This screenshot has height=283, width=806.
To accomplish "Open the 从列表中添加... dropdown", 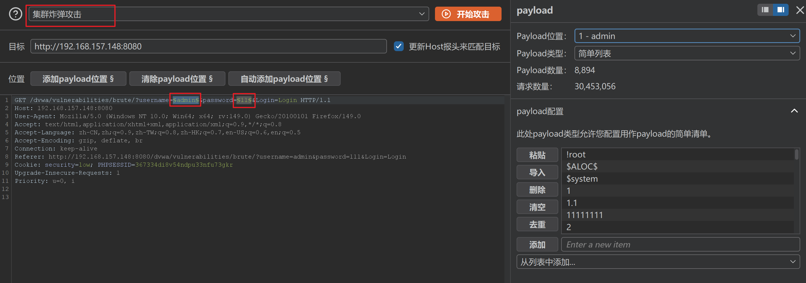I will tap(658, 262).
